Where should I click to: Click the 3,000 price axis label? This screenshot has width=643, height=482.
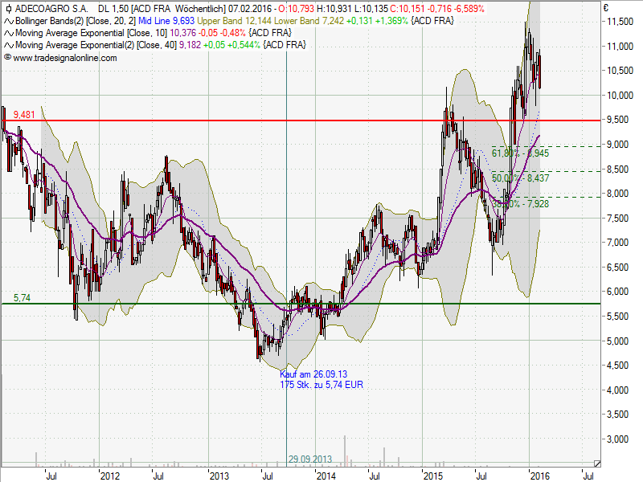pos(617,439)
